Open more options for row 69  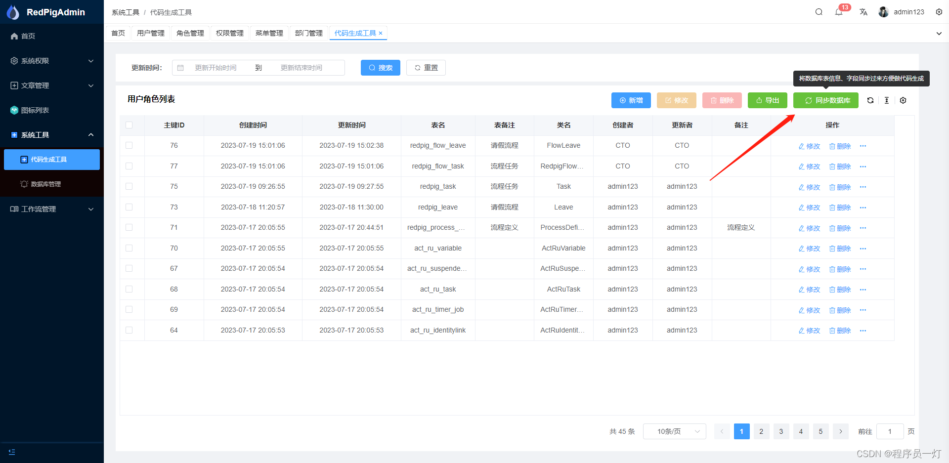863,310
